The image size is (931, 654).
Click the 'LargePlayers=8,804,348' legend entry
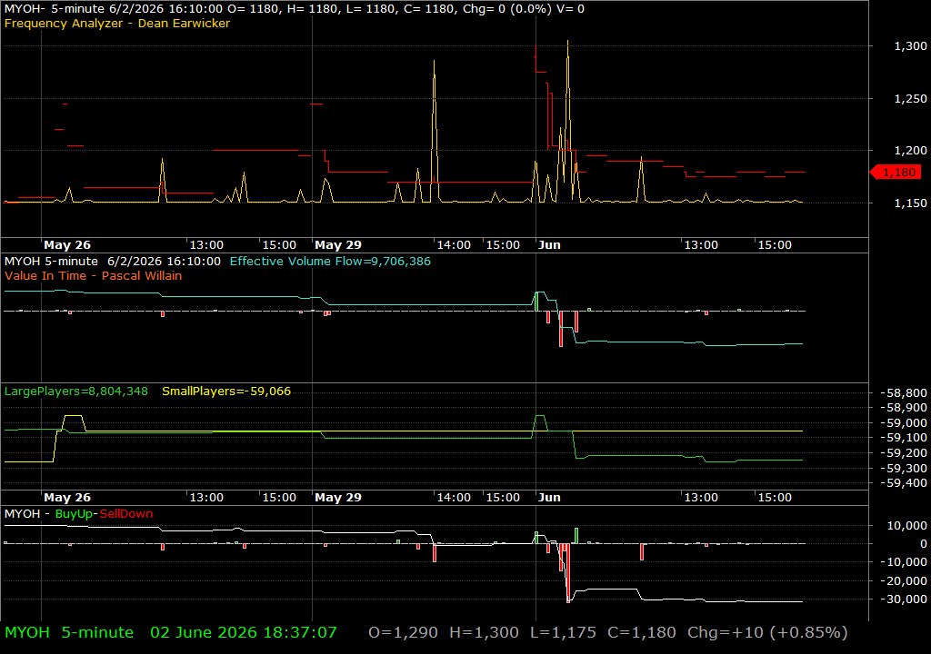pos(76,391)
